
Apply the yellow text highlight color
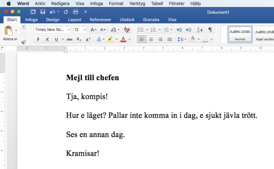(x=110, y=40)
